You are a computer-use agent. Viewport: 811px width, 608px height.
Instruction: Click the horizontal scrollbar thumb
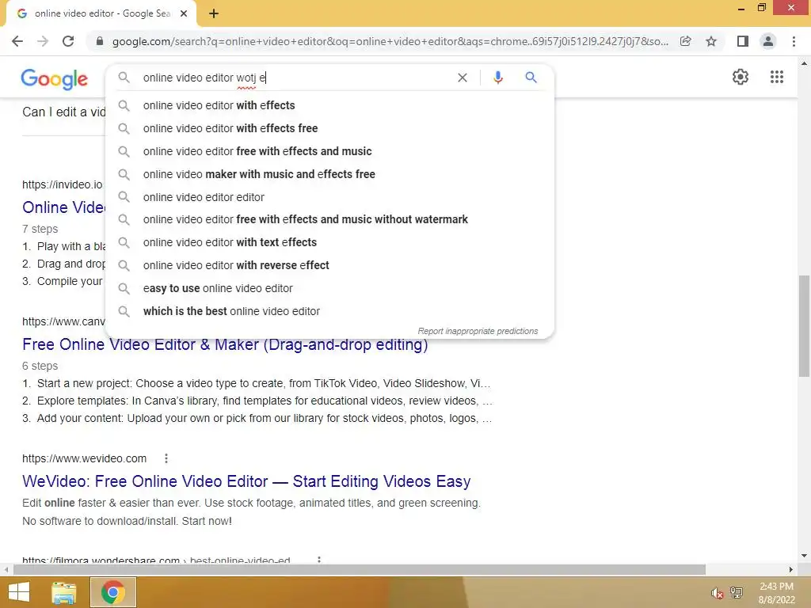360,569
